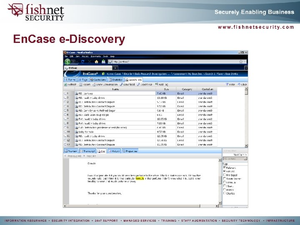The width and height of the screenshot is (300, 225).
Task: Tick checkbox for row 1 RE: perfume
Action: 65,93
